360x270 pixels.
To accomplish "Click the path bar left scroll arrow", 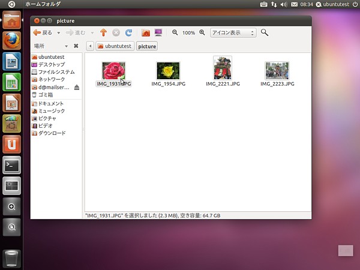I will [90, 46].
